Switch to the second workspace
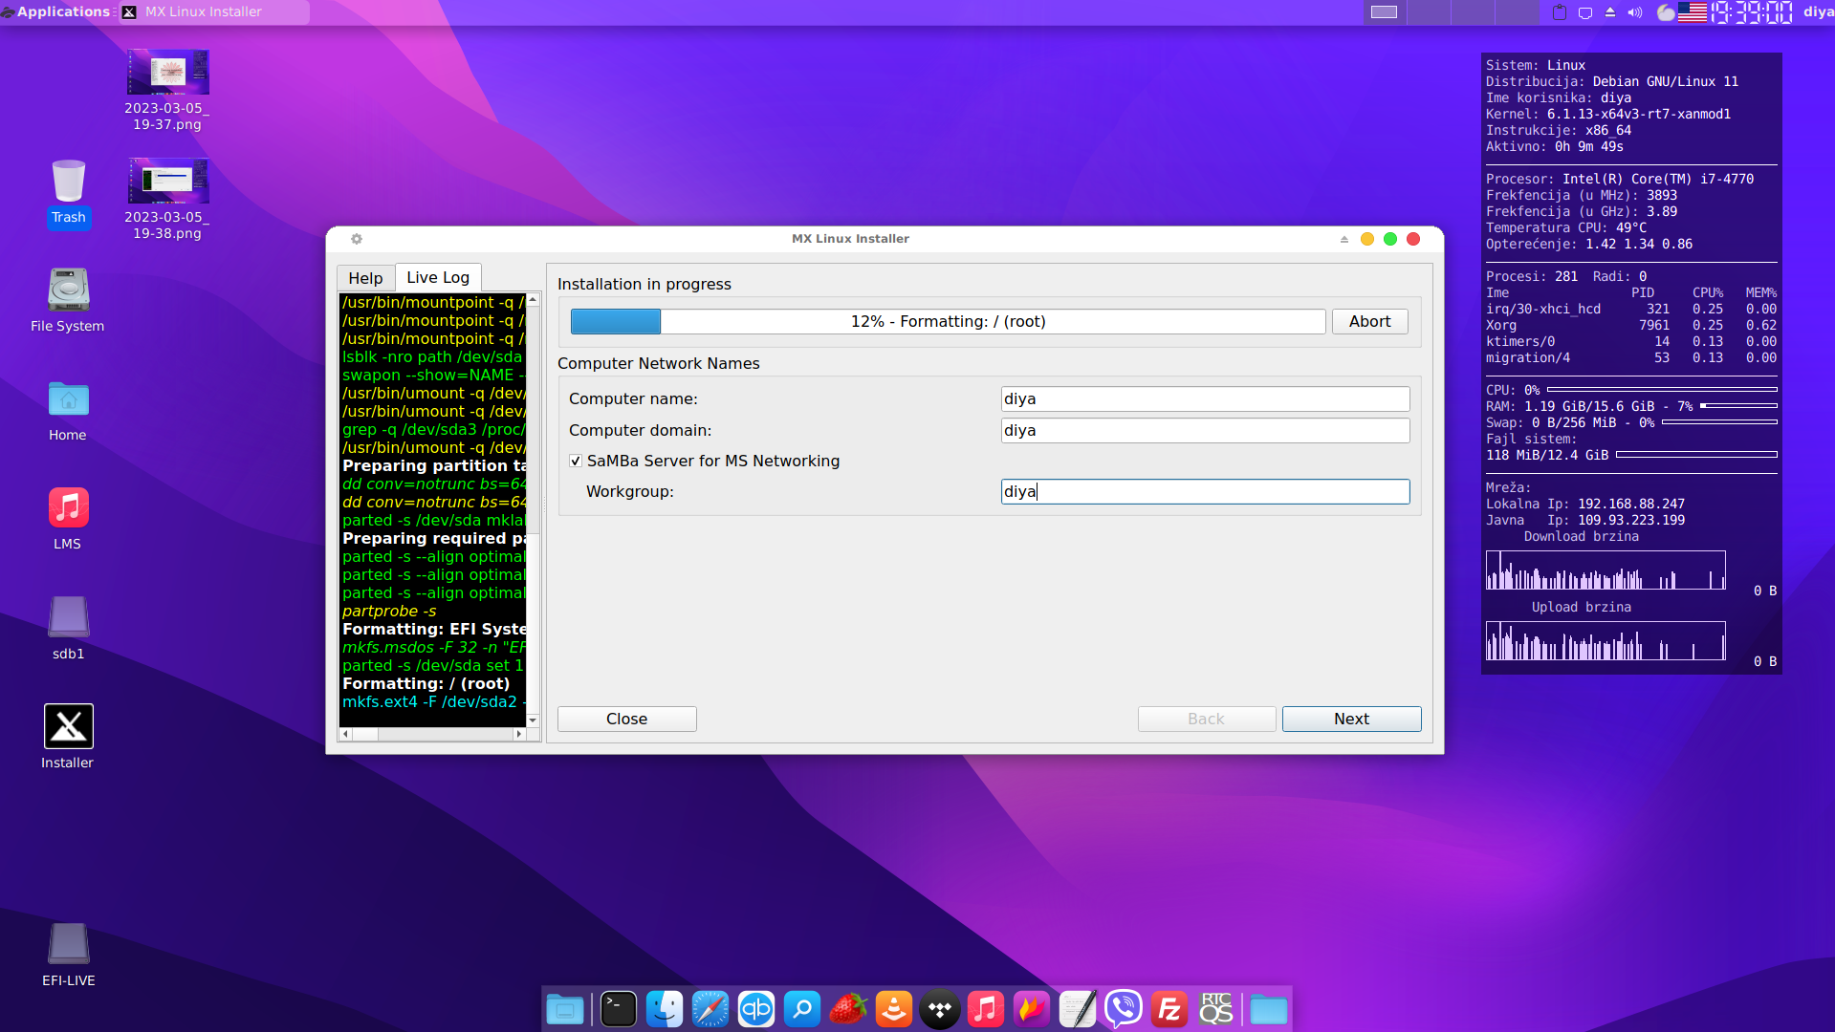This screenshot has height=1032, width=1835. tap(1429, 11)
